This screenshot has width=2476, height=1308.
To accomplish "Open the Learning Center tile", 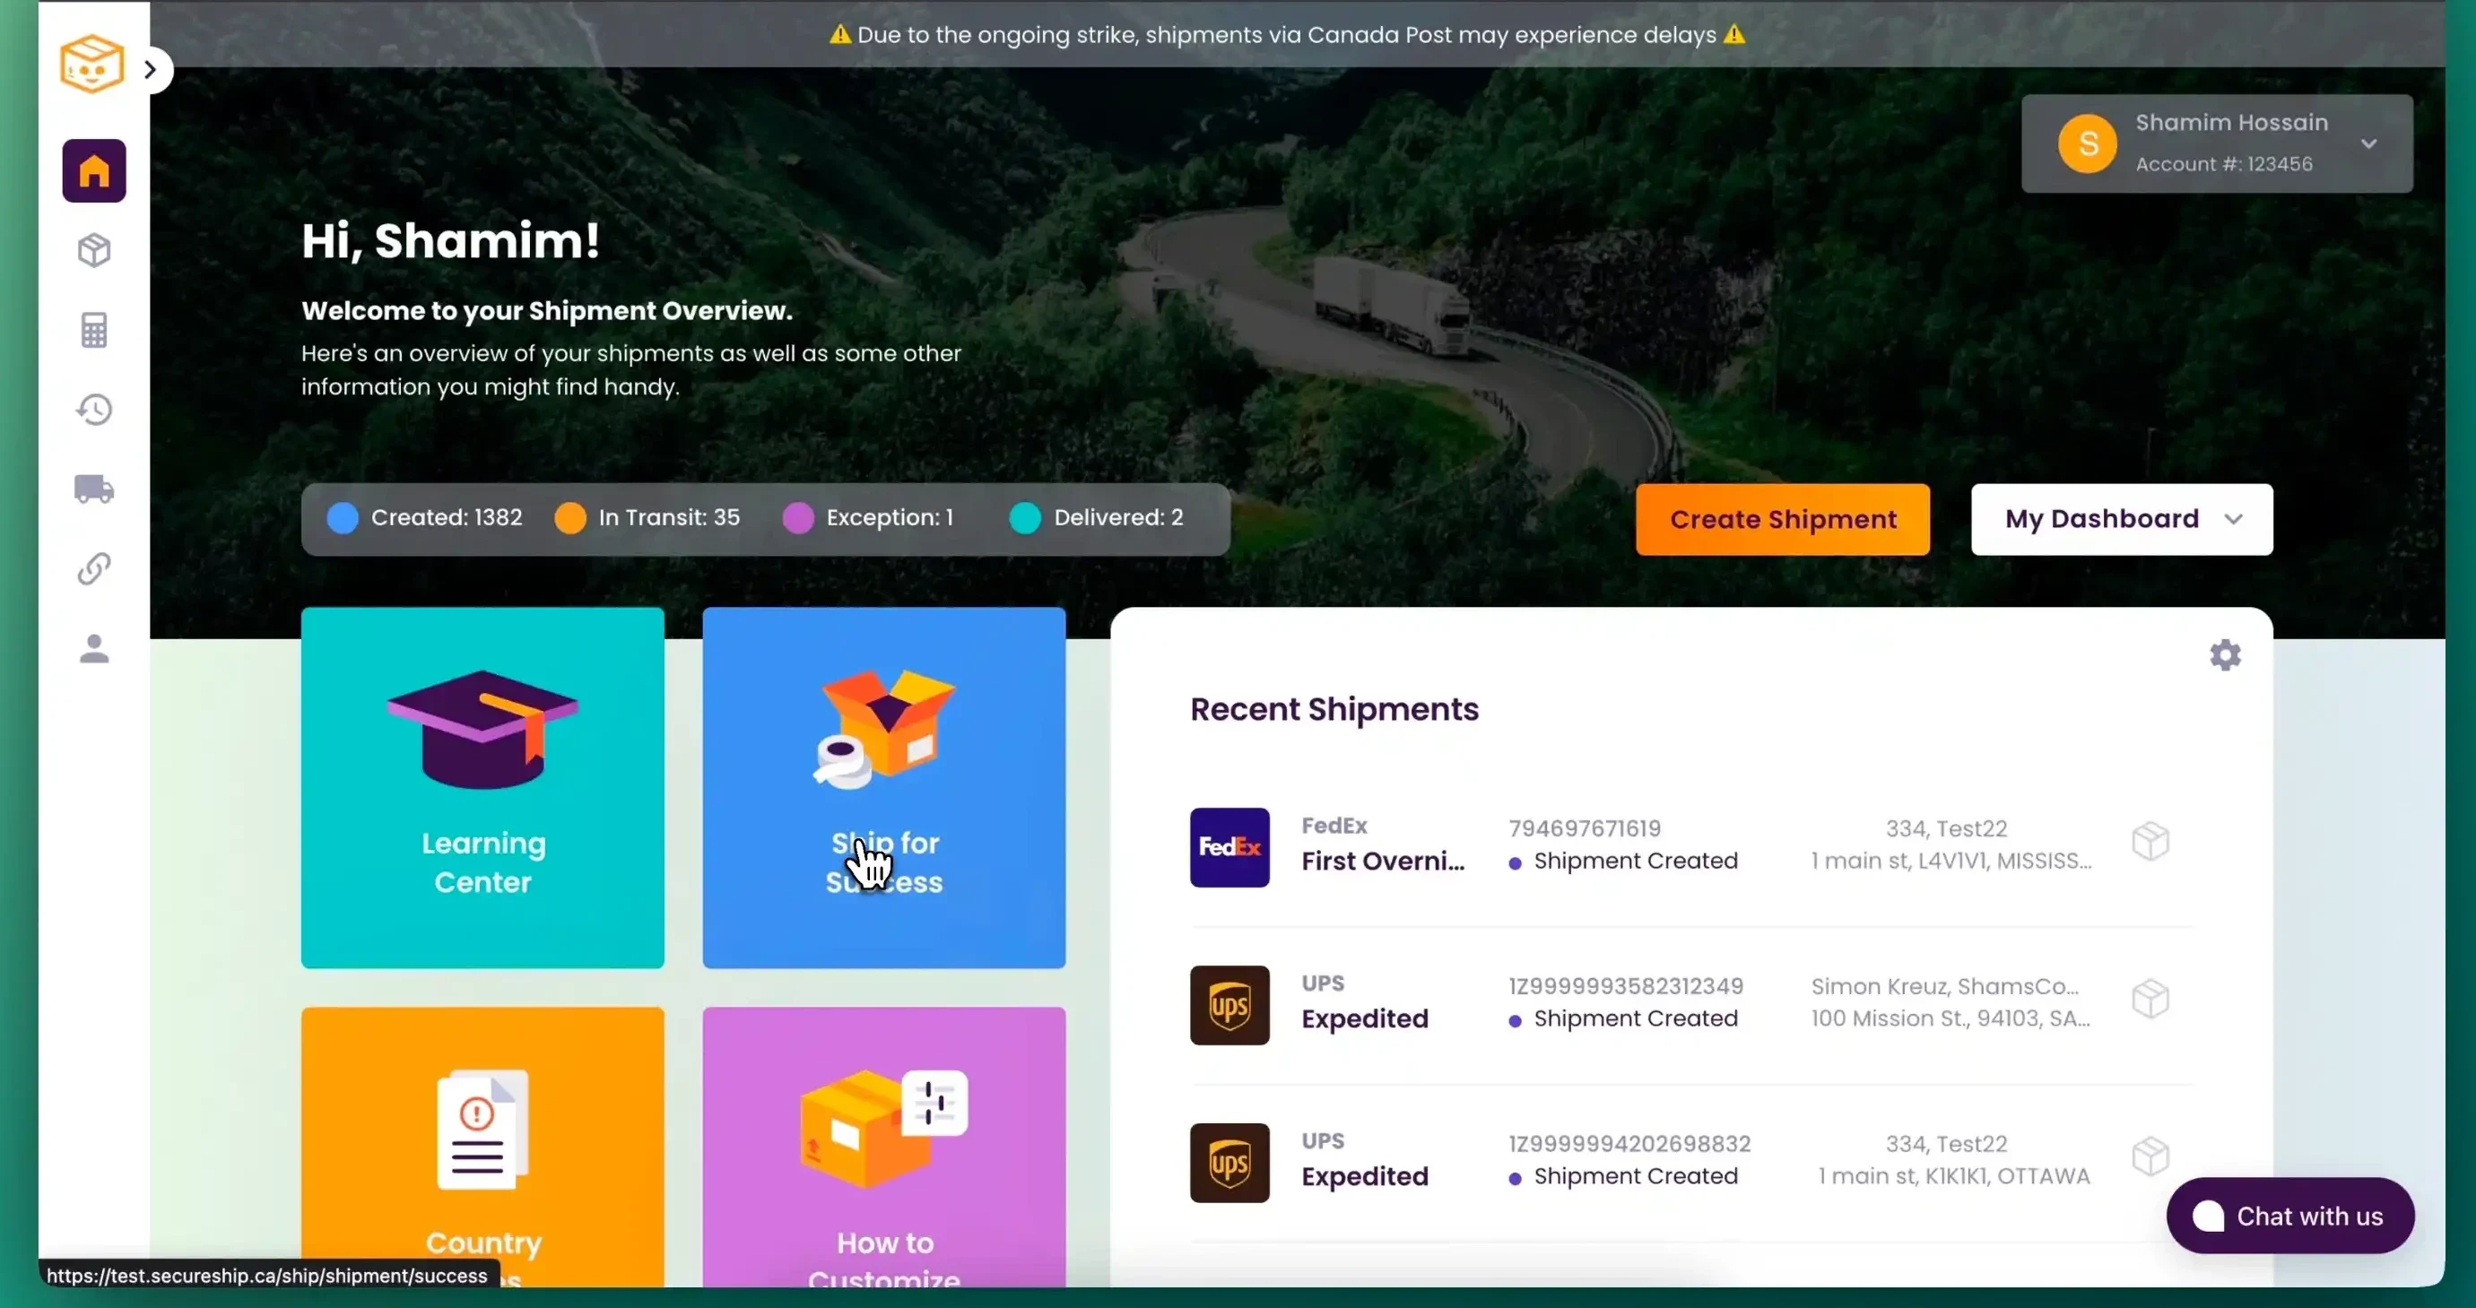I will (x=482, y=787).
